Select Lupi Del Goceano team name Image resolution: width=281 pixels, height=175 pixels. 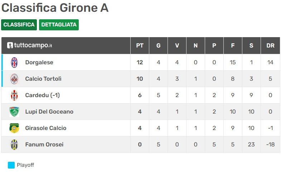pos(49,112)
